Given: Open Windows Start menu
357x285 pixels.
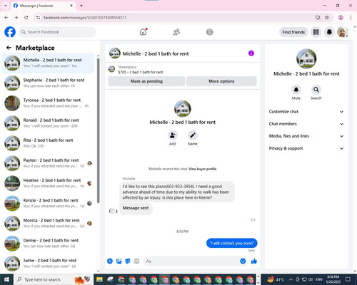Looking at the screenshot, I should pos(6,279).
